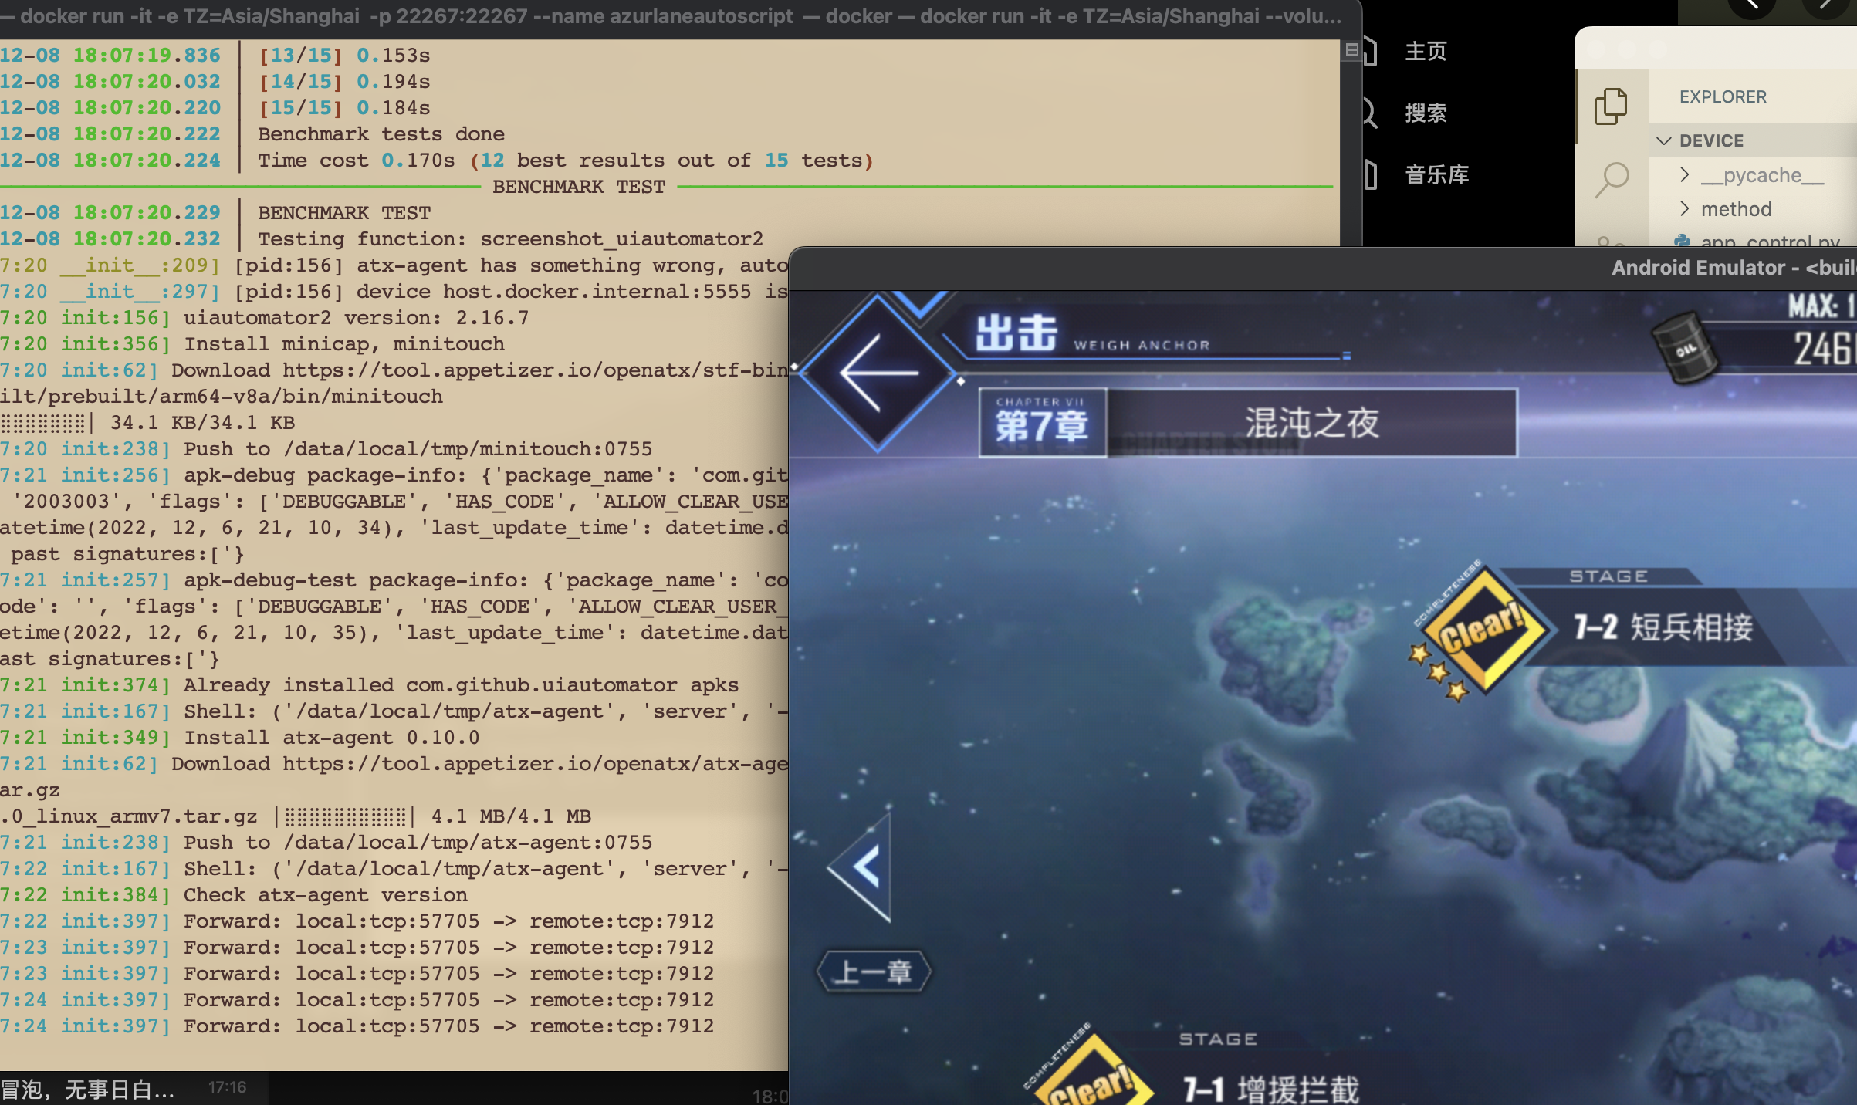The image size is (1857, 1105).
Task: Tap the oil barrel resource icon
Action: click(1686, 346)
